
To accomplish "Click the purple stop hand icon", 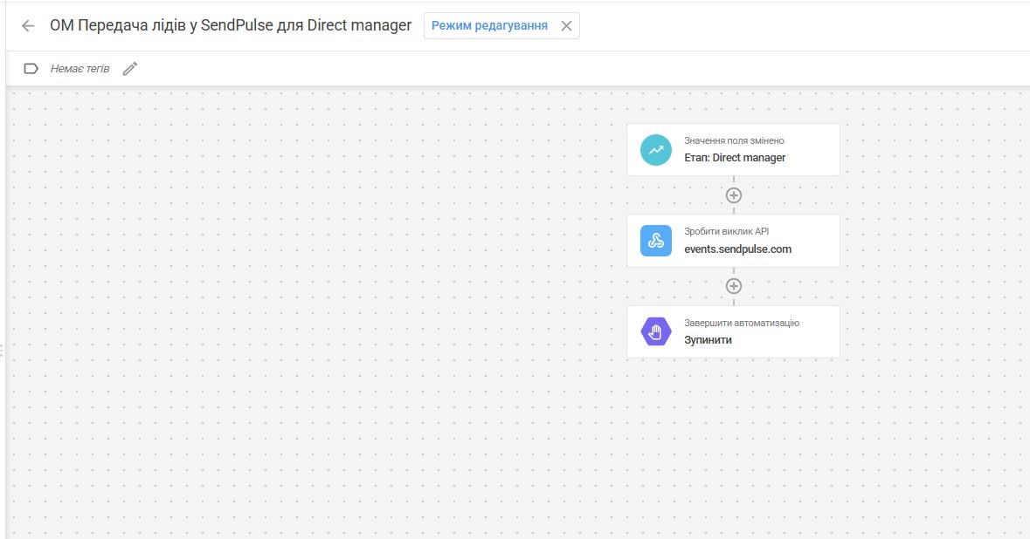I will tap(655, 331).
